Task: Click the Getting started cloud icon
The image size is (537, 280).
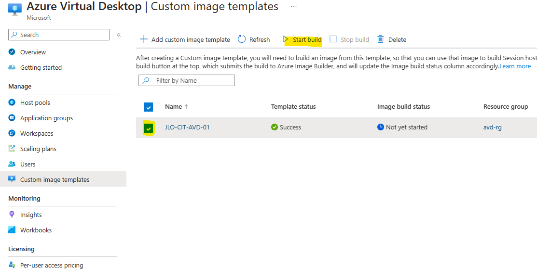Action: click(x=12, y=67)
